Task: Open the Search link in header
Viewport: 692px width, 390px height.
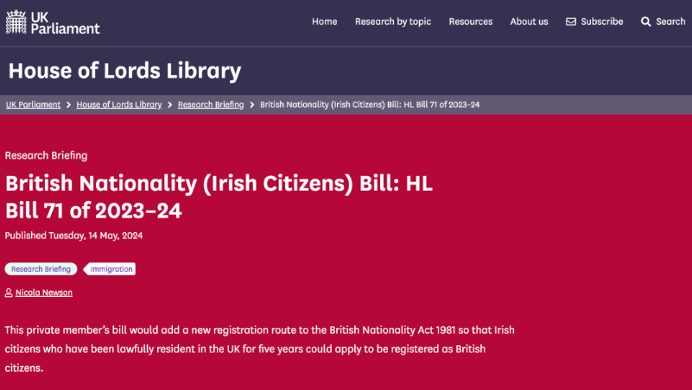Action: (670, 22)
